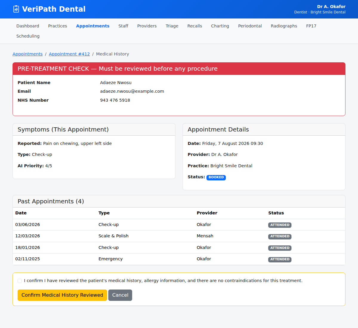Click the VeriPath Dental brand title
358x328 pixels.
coord(54,9)
